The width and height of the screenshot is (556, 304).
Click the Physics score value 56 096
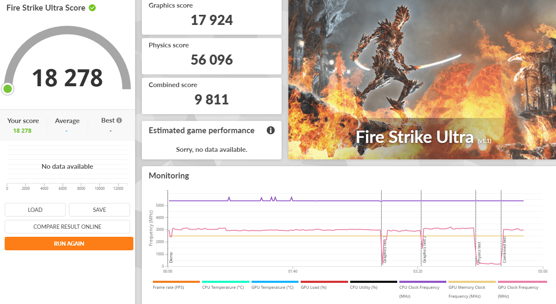[x=212, y=60]
